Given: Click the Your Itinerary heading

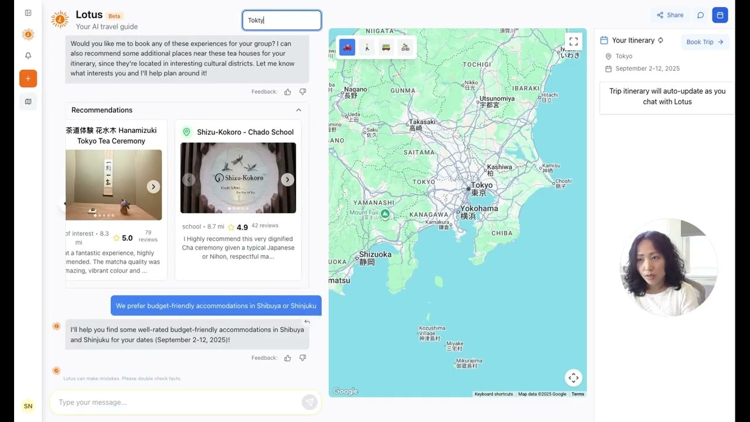Looking at the screenshot, I should [x=633, y=40].
